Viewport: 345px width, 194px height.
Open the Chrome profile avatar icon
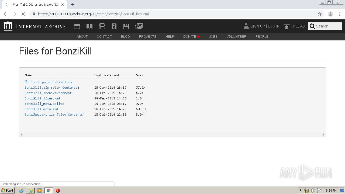(x=330, y=14)
